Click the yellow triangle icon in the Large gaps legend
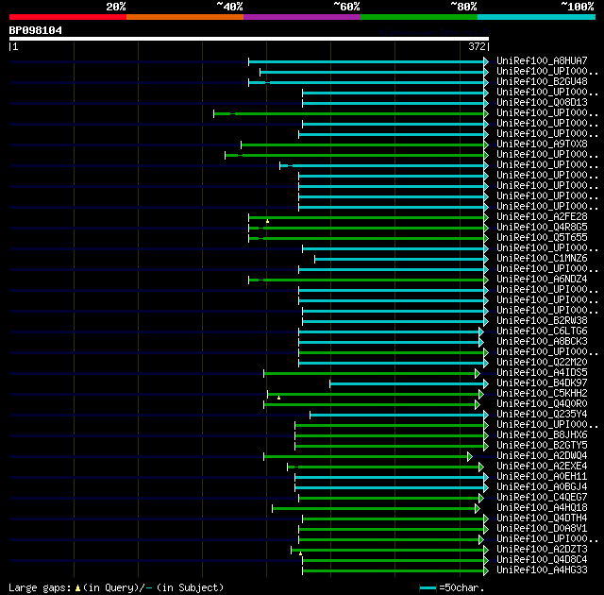This screenshot has width=604, height=595. click(77, 588)
